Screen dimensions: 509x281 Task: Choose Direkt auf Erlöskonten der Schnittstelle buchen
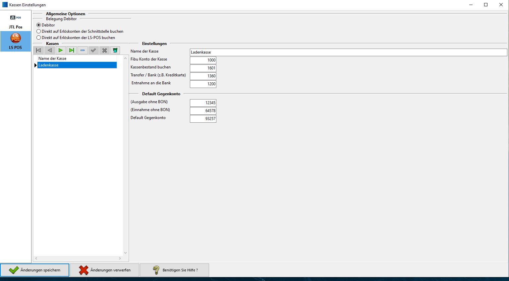[39, 31]
